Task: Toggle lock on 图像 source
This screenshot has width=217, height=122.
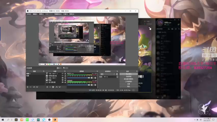Action: pos(65,80)
